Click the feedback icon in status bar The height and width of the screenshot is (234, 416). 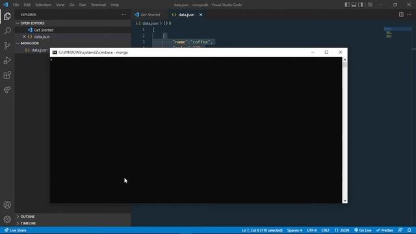pos(400,230)
